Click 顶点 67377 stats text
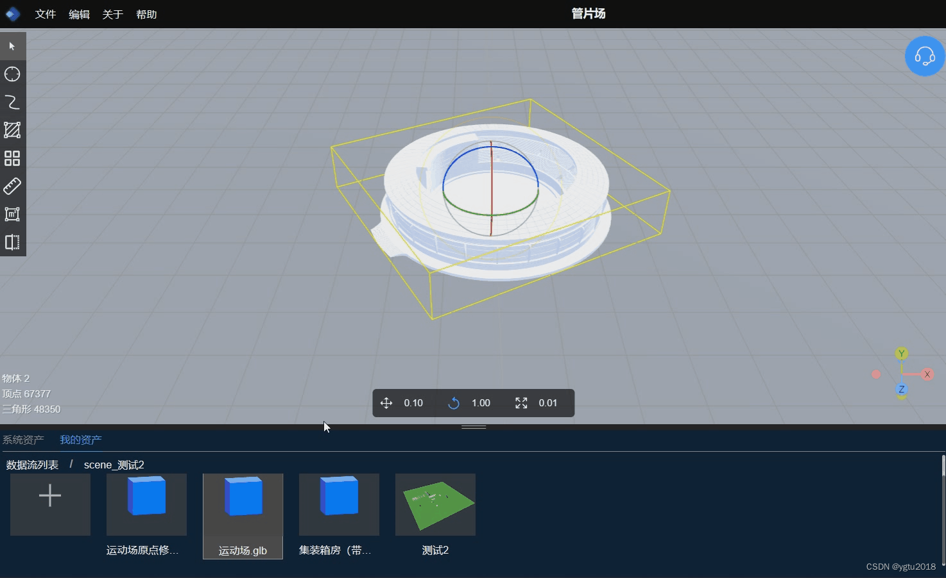946x578 pixels. pyautogui.click(x=26, y=394)
